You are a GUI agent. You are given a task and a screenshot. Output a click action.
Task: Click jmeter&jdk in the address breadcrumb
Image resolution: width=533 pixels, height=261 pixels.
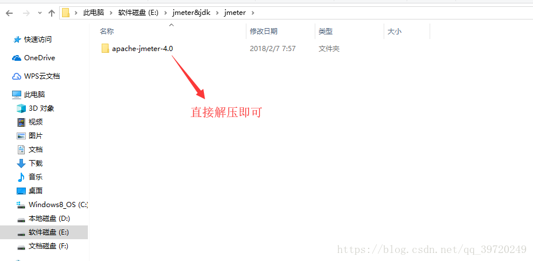[192, 13]
